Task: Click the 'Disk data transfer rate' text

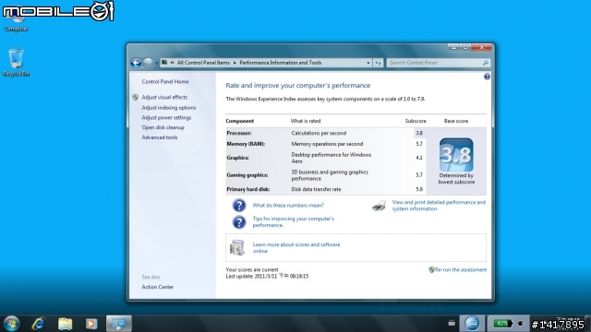Action: click(x=316, y=189)
